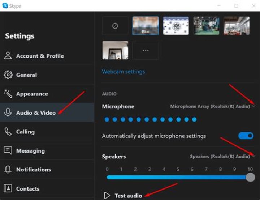Open Account & Profile settings
The width and height of the screenshot is (260, 200).
(47, 56)
